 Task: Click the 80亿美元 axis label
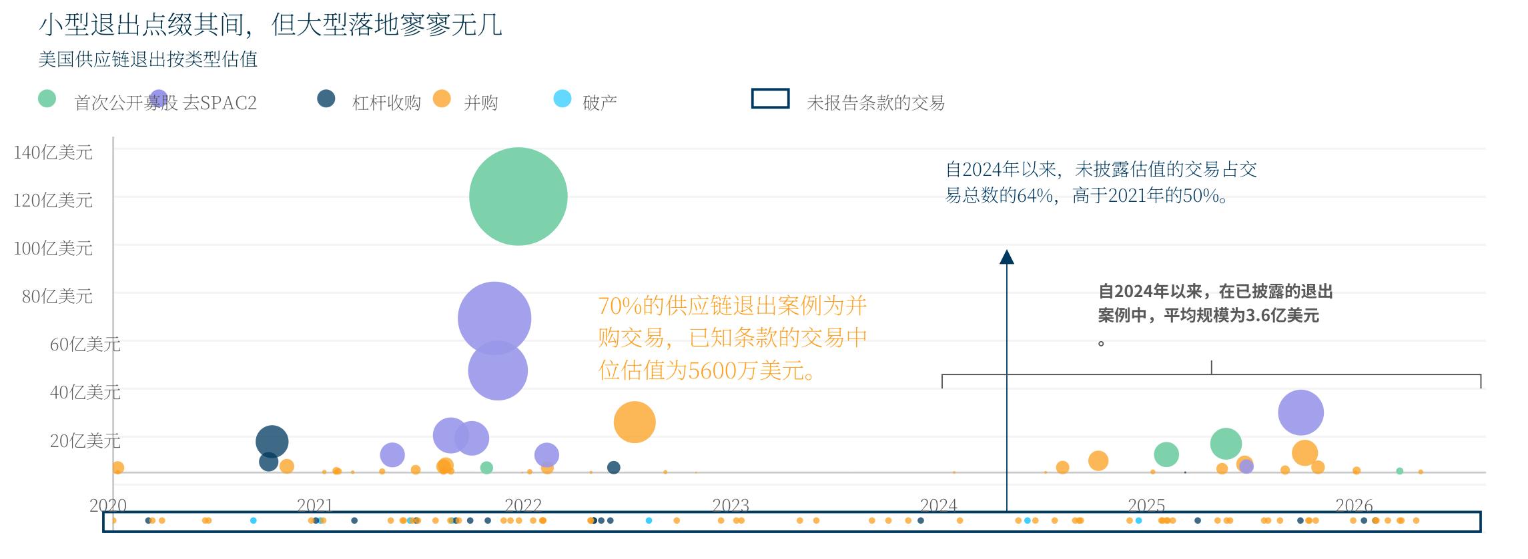click(57, 296)
